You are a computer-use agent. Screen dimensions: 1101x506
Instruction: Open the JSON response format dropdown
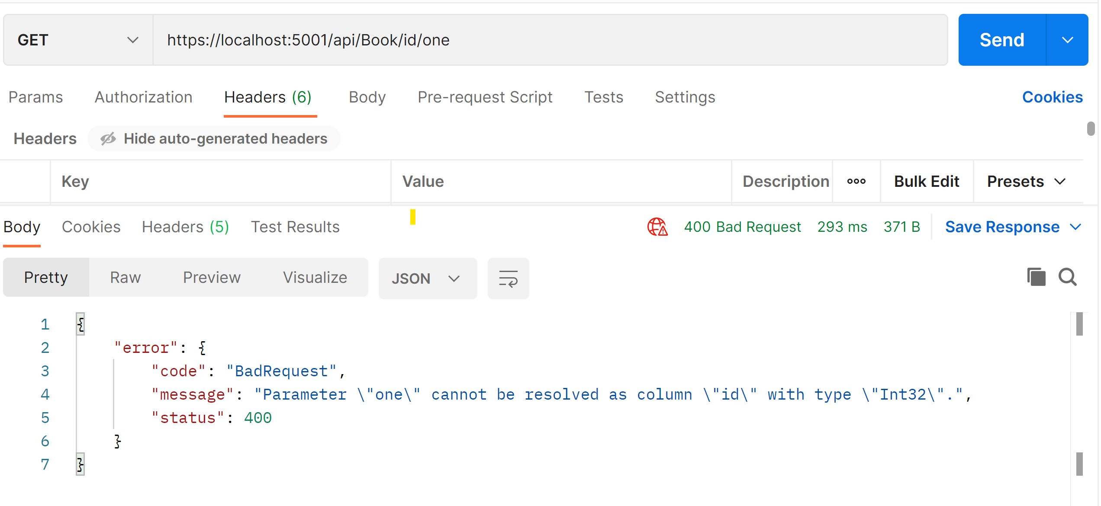(x=427, y=279)
